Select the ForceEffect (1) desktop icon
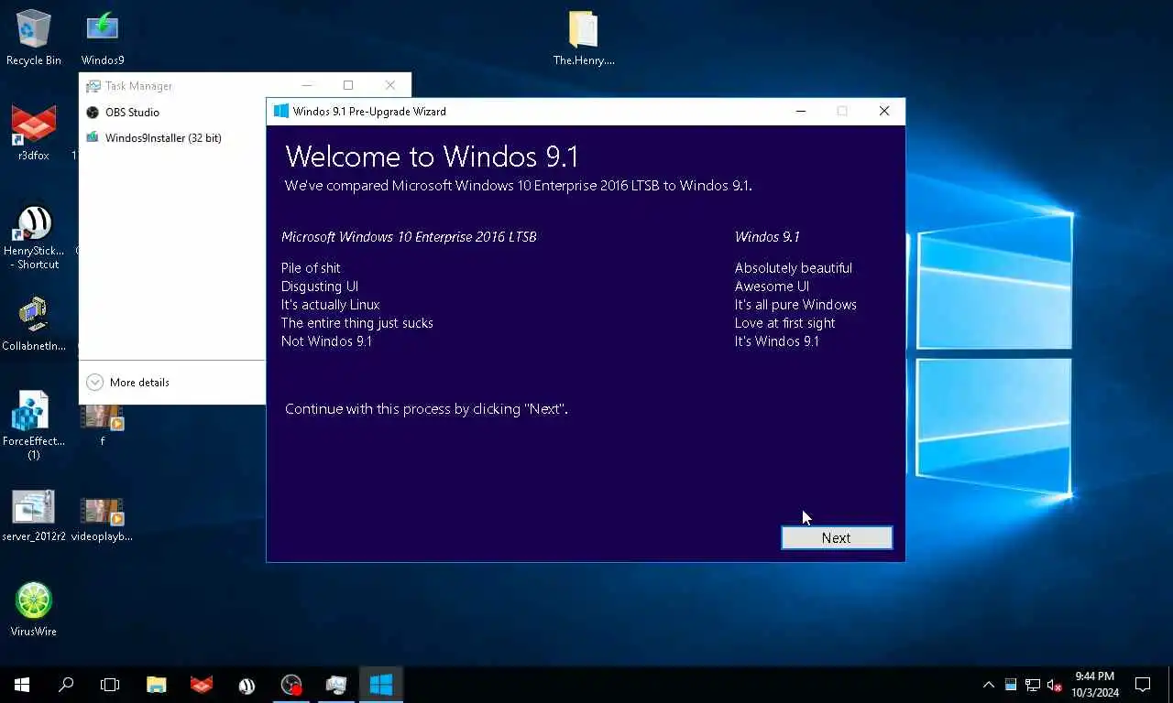The width and height of the screenshot is (1173, 703). tap(34, 425)
